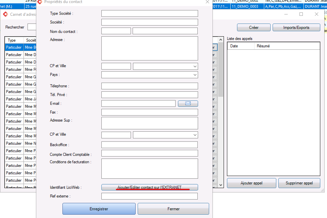Open the first CP et Ville city dropdown
The width and height of the screenshot is (327, 218).
pyautogui.click(x=195, y=66)
